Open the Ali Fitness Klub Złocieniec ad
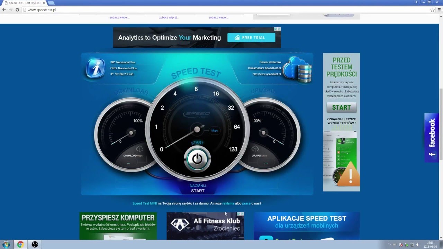Viewport: 443px width, 249px height. (x=205, y=226)
